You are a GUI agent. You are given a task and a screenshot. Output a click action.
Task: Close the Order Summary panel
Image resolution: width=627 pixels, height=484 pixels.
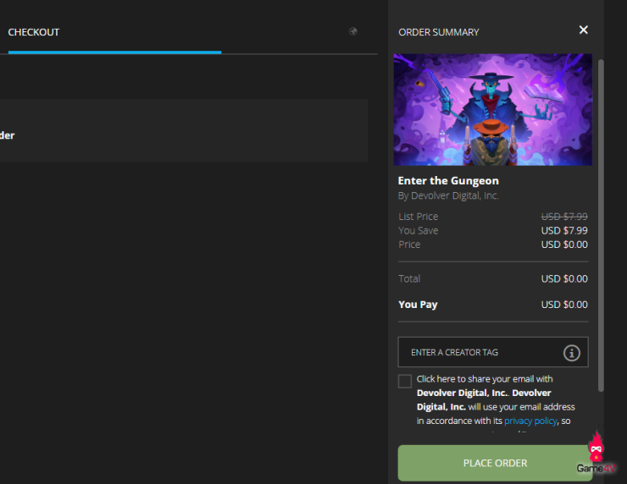pos(583,30)
